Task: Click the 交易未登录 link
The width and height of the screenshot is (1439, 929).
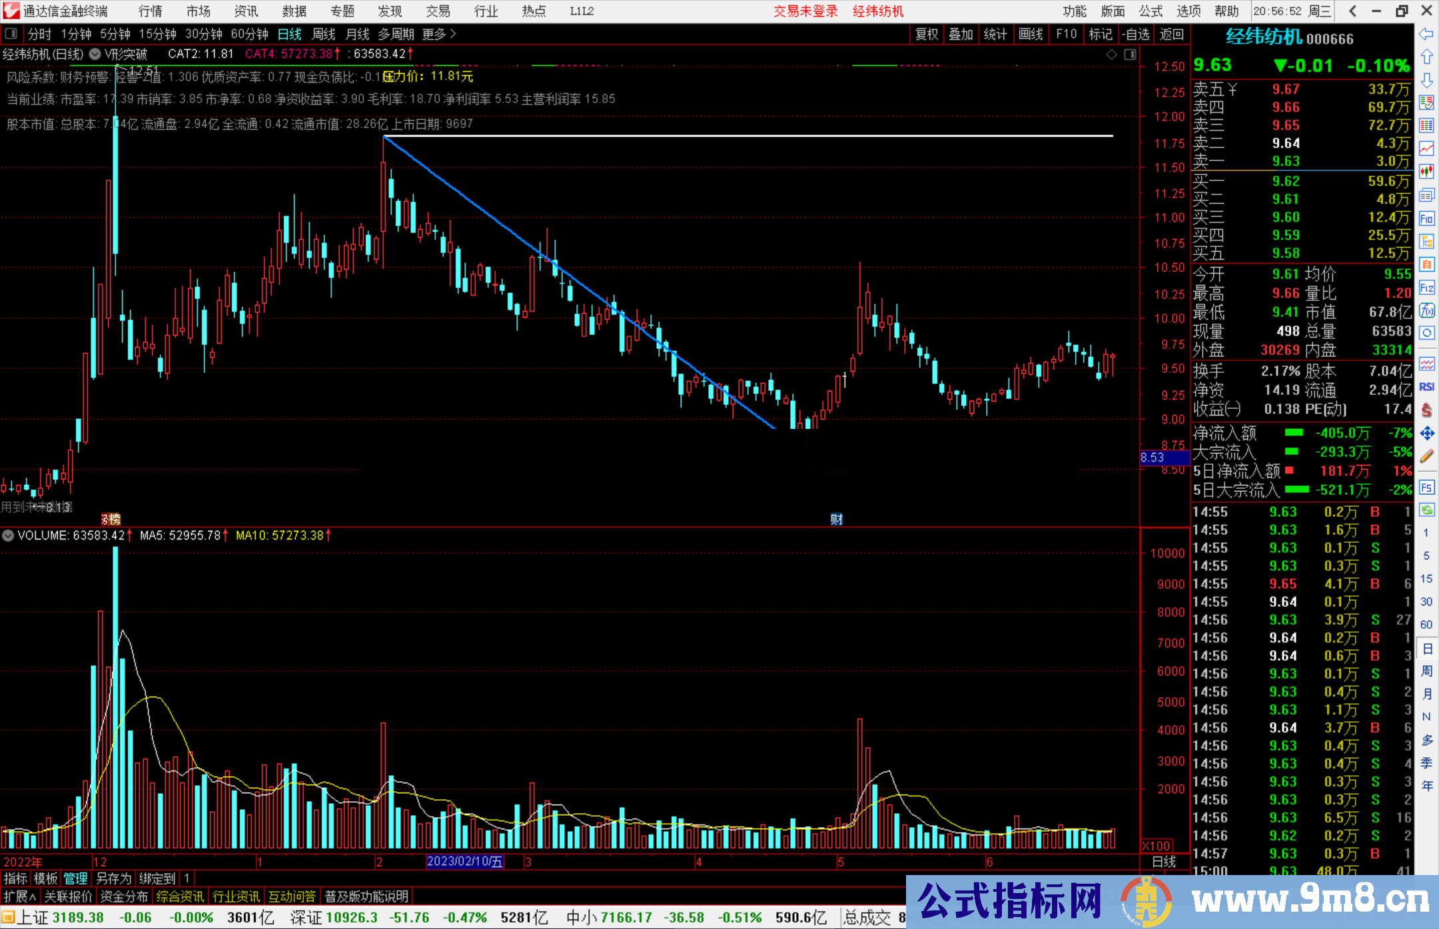Action: click(805, 11)
